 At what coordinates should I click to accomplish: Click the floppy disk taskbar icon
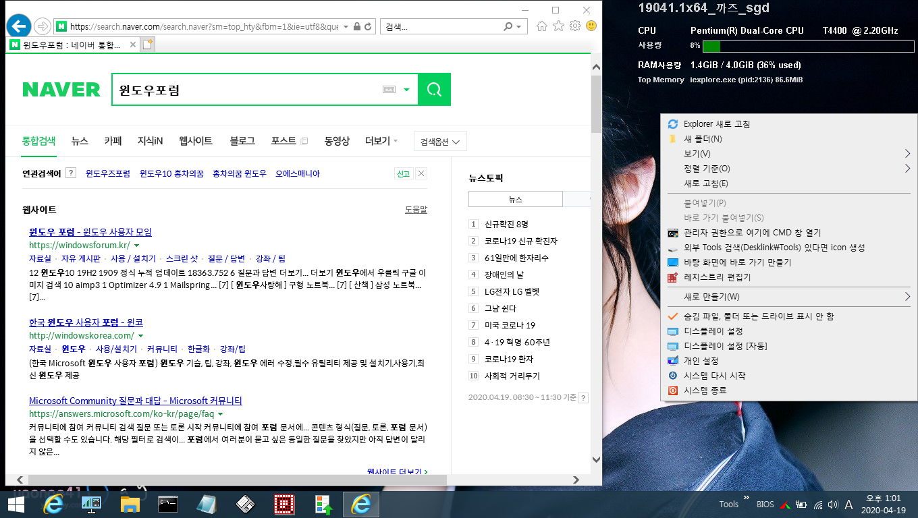pos(245,505)
